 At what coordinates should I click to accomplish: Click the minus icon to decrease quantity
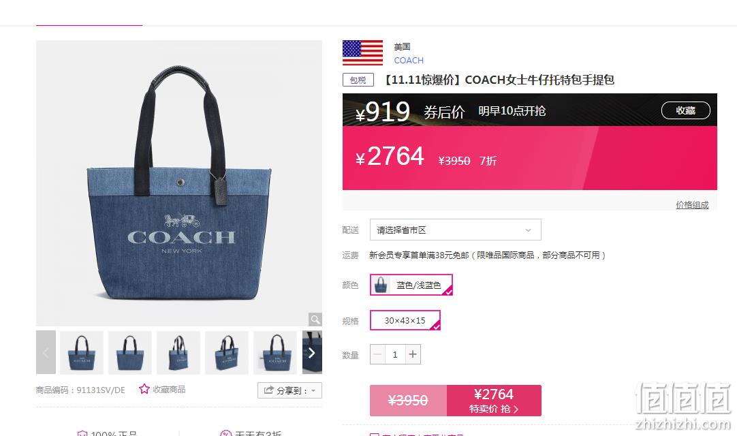[377, 354]
